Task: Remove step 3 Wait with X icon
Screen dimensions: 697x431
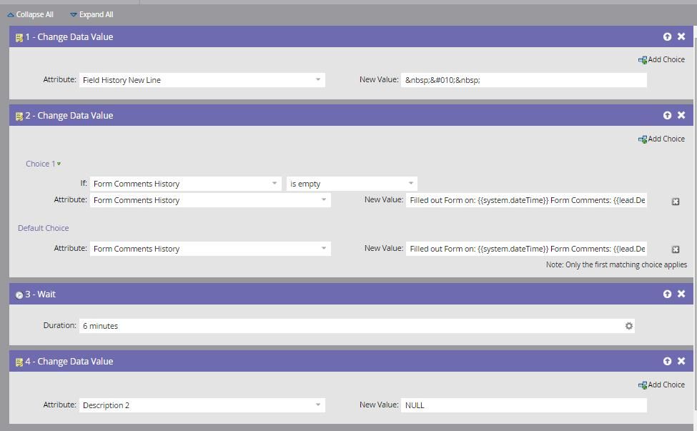Action: (681, 294)
